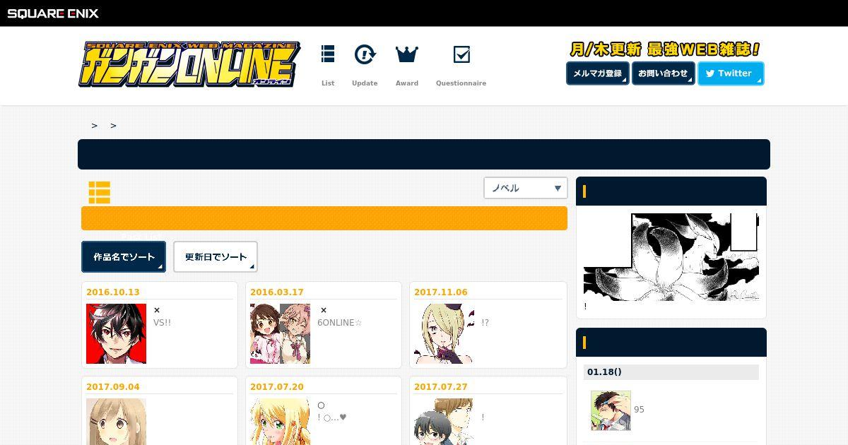848x445 pixels.
Task: Click the orange list grid icon
Action: (x=99, y=192)
